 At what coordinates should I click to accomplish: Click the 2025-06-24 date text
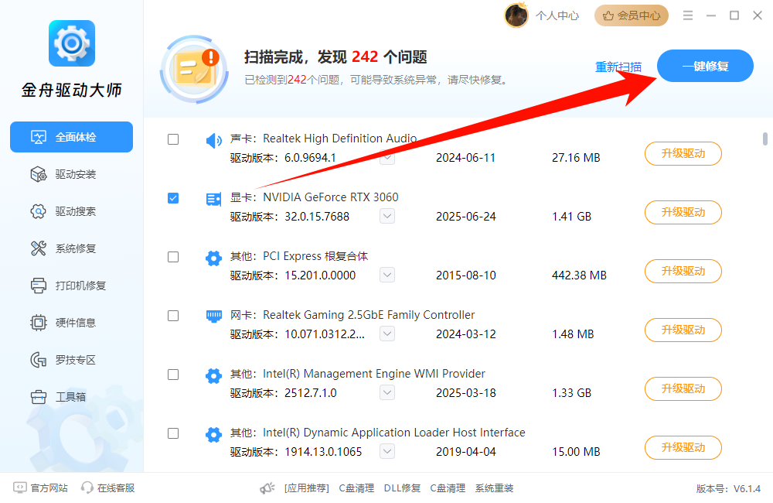tap(466, 217)
